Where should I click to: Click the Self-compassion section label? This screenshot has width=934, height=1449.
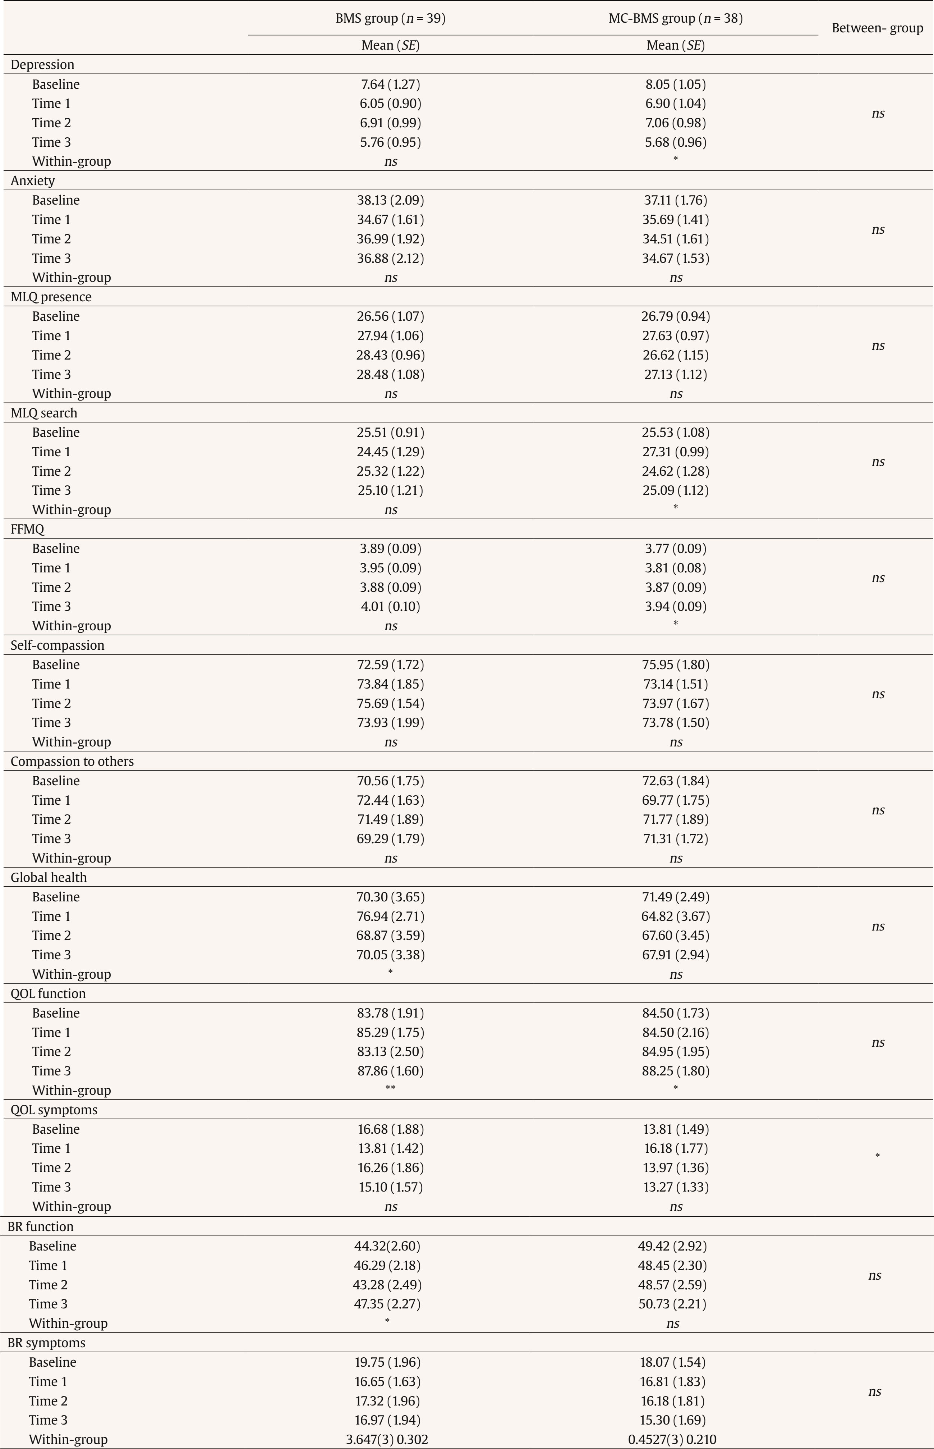tap(57, 645)
